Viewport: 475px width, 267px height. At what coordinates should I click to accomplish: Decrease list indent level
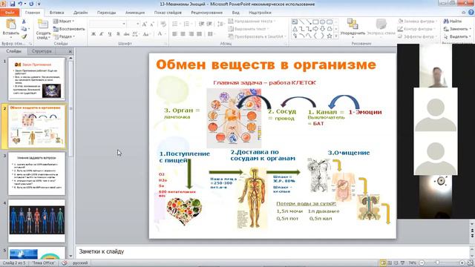click(201, 24)
